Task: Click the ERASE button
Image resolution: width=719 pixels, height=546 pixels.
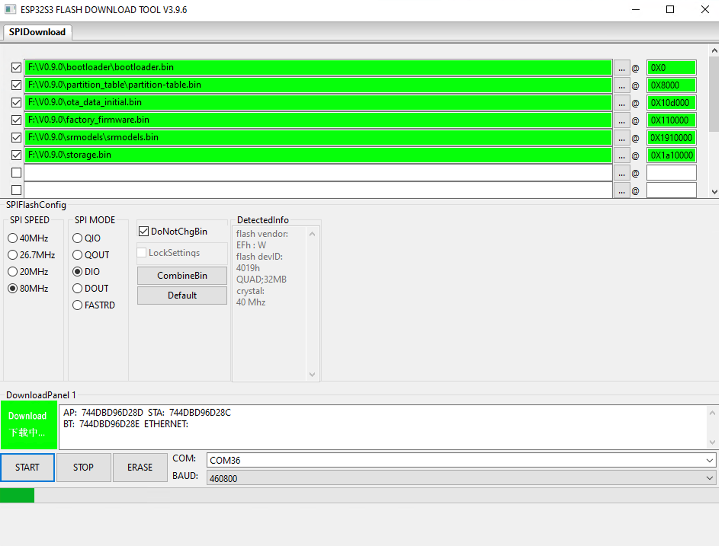Action: tap(140, 467)
